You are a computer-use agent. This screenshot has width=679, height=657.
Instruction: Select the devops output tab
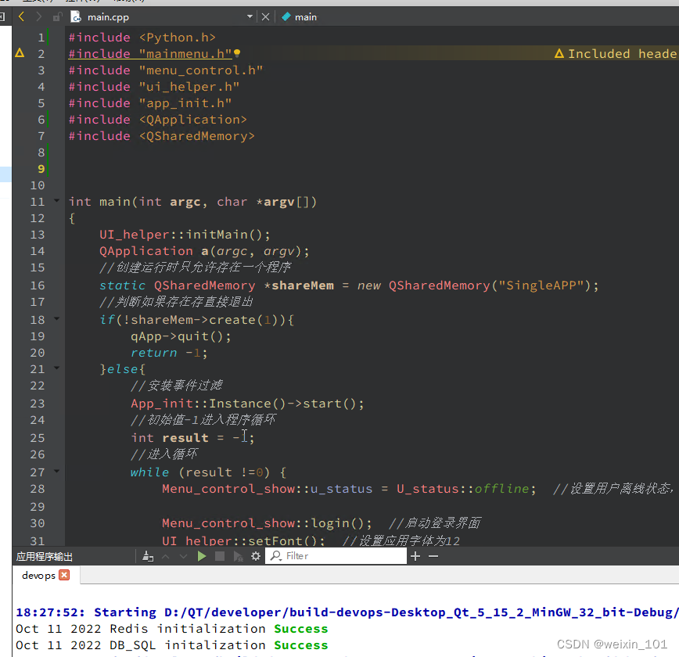(38, 576)
